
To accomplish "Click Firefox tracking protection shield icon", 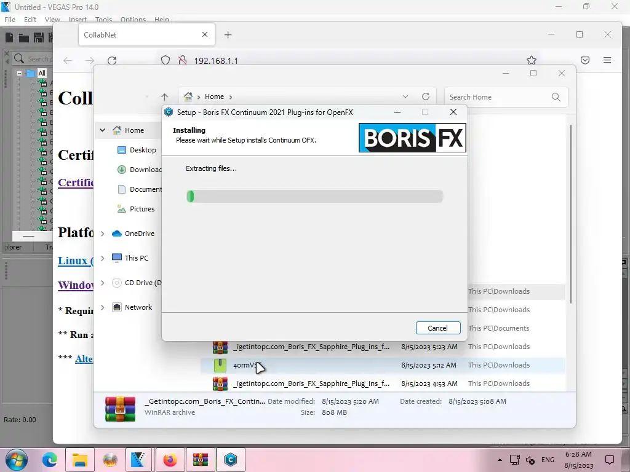I will 165,60.
